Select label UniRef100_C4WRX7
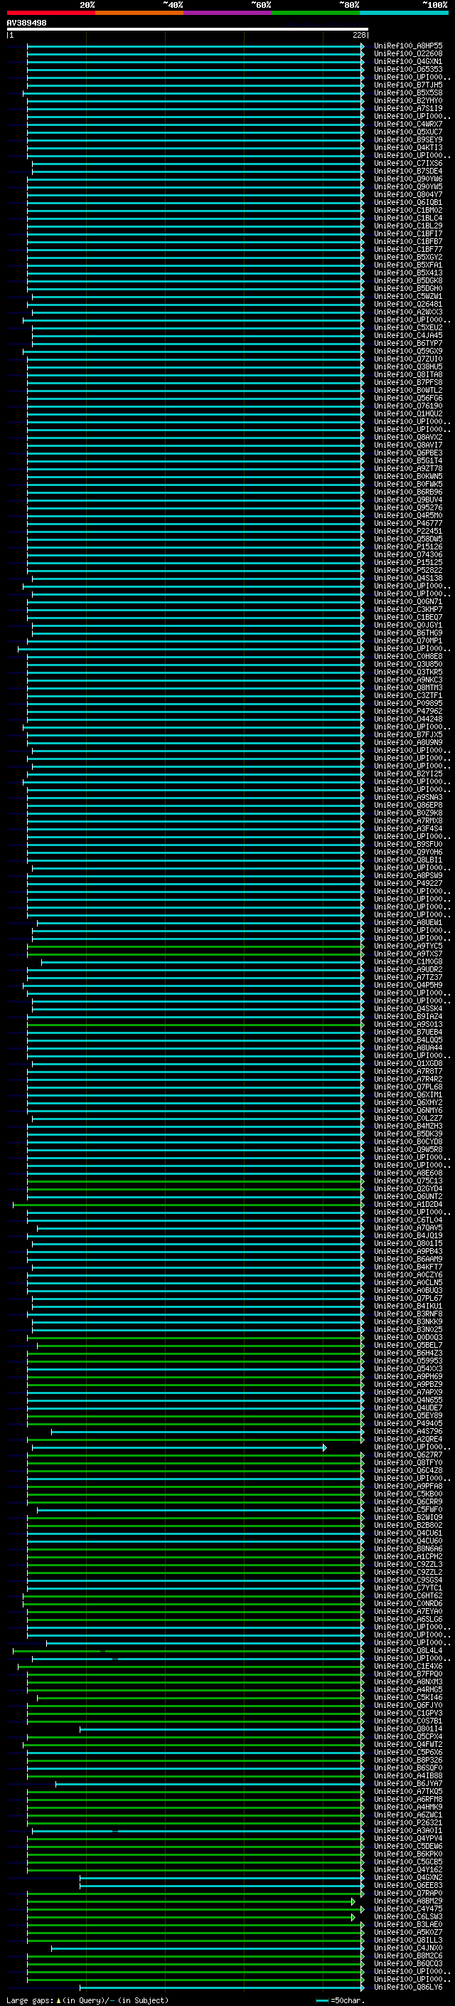This screenshot has width=455, height=2006. click(408, 124)
